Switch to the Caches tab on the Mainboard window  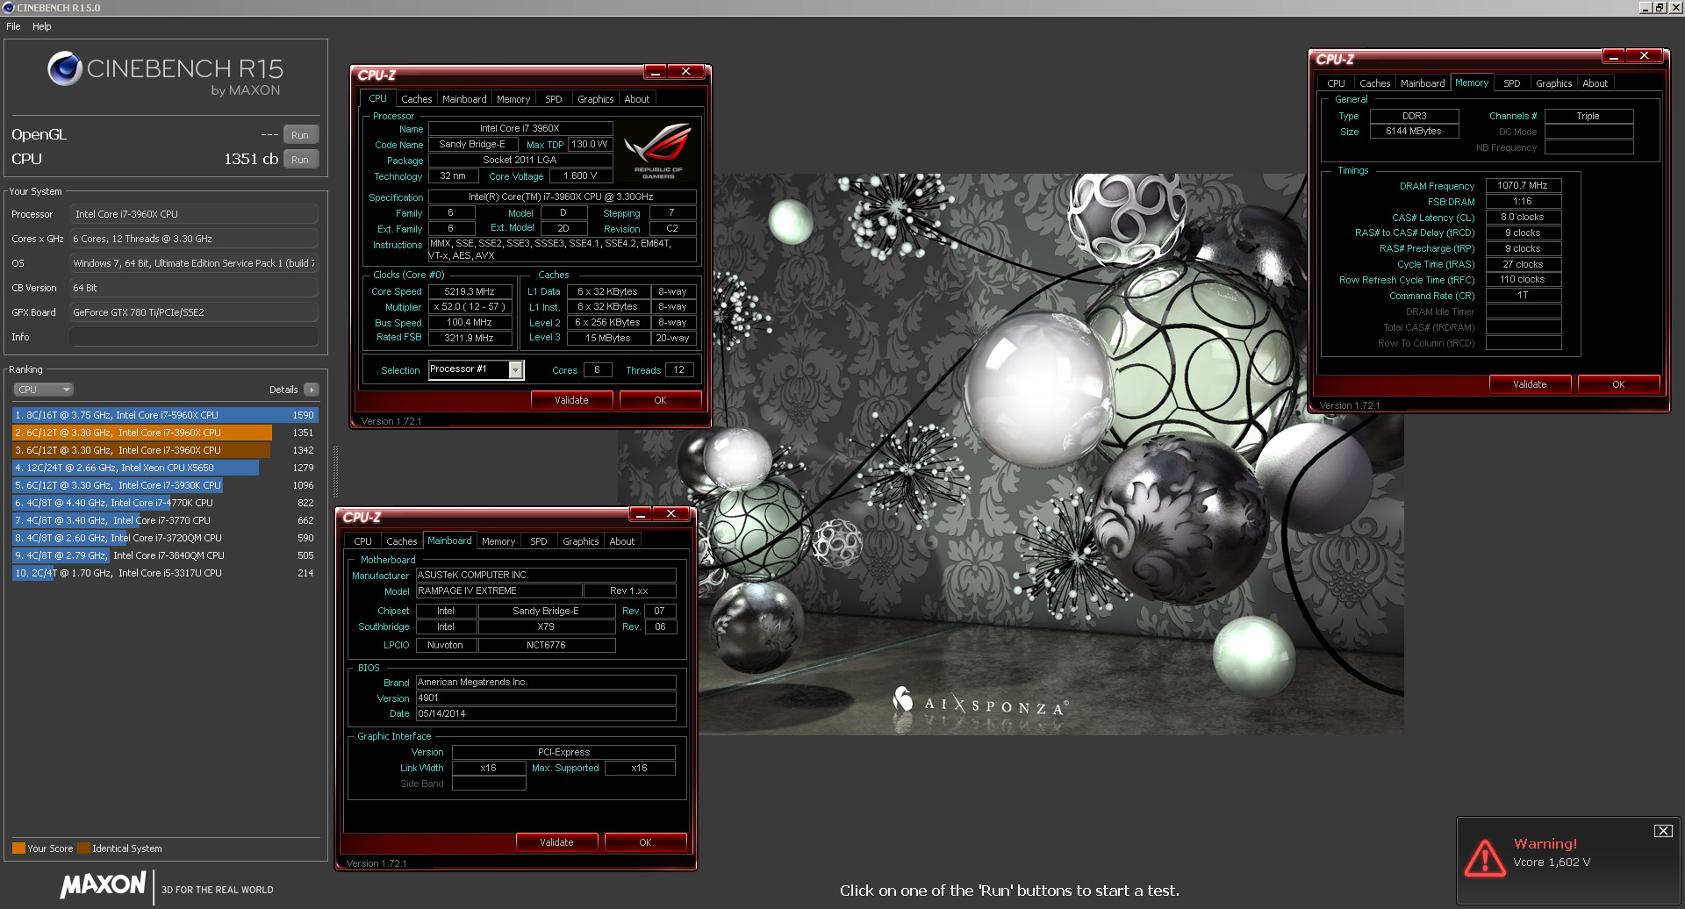[x=402, y=541]
